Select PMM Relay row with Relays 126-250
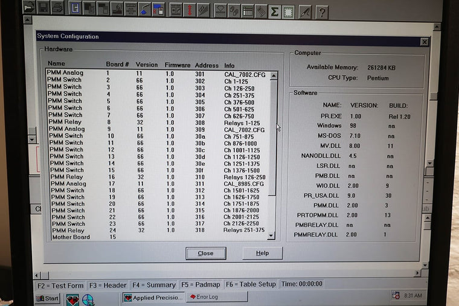Image resolution: width=459 pixels, height=306 pixels. click(x=159, y=177)
